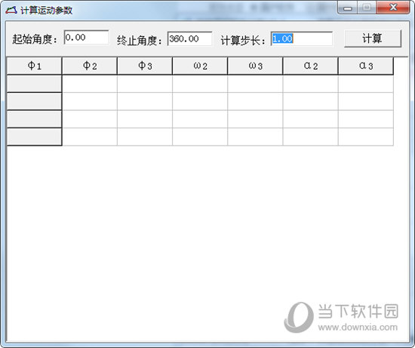
Task: Select the ω3 column header
Action: click(x=255, y=66)
